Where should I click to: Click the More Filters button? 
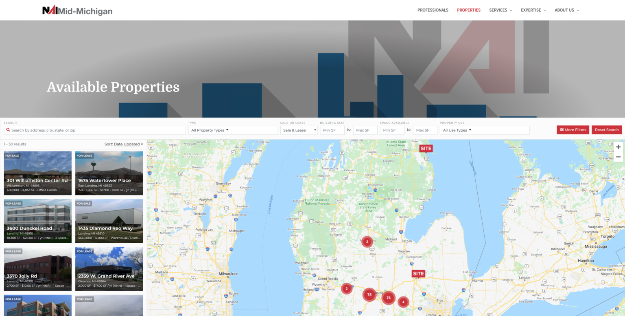pos(573,130)
